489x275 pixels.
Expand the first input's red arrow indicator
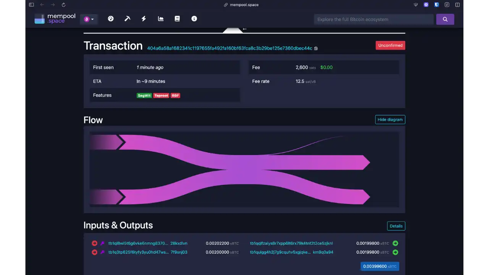pos(94,243)
